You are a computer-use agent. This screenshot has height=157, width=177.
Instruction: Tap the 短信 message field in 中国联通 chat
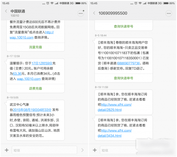tap(44, 150)
